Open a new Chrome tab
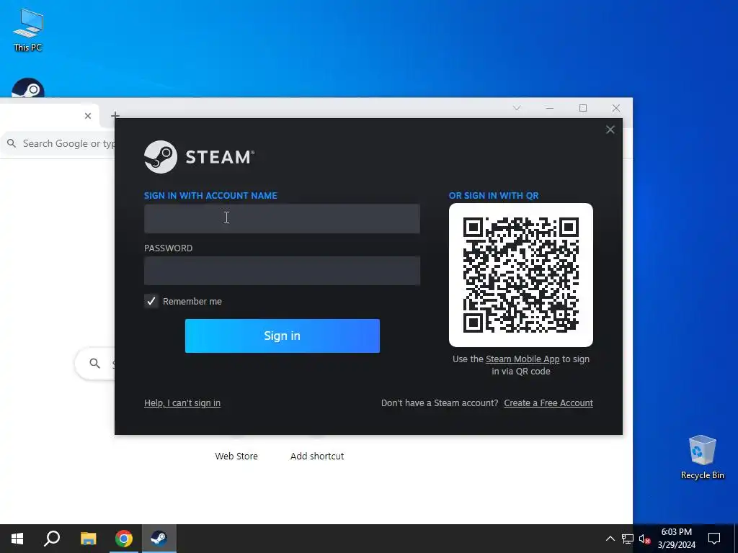 115,115
